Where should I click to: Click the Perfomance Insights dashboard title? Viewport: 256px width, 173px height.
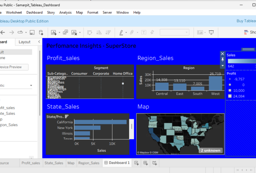click(x=91, y=46)
